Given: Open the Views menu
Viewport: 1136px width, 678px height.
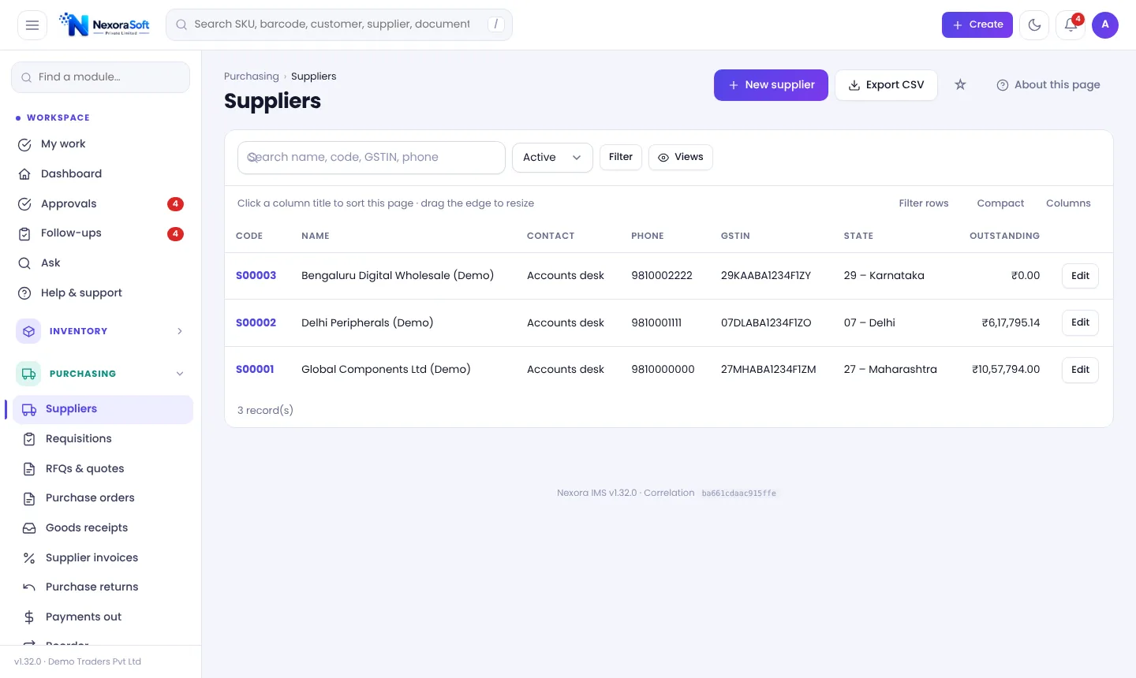Looking at the screenshot, I should click(681, 157).
